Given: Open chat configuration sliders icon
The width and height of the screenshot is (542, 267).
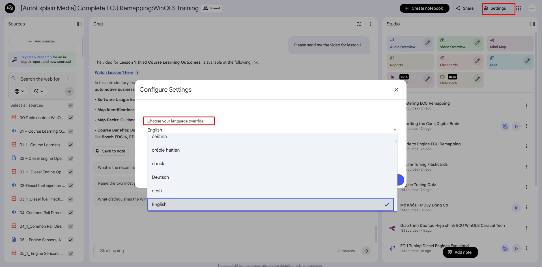Looking at the screenshot, I should click(359, 24).
